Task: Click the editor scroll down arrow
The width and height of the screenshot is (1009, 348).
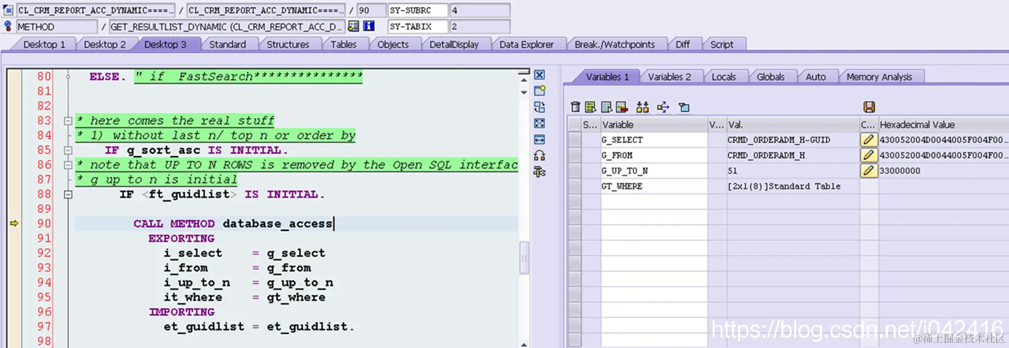Action: tap(524, 92)
